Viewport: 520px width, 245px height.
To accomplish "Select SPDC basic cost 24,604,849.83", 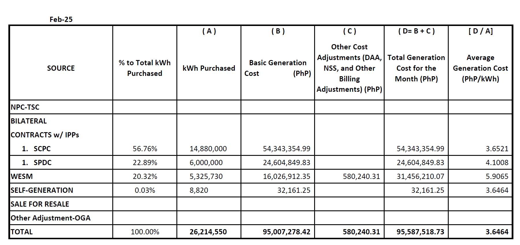I will pyautogui.click(x=286, y=162).
